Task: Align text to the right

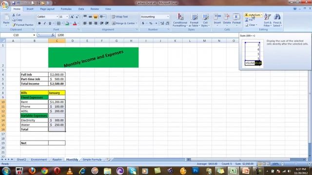Action: (x=96, y=23)
